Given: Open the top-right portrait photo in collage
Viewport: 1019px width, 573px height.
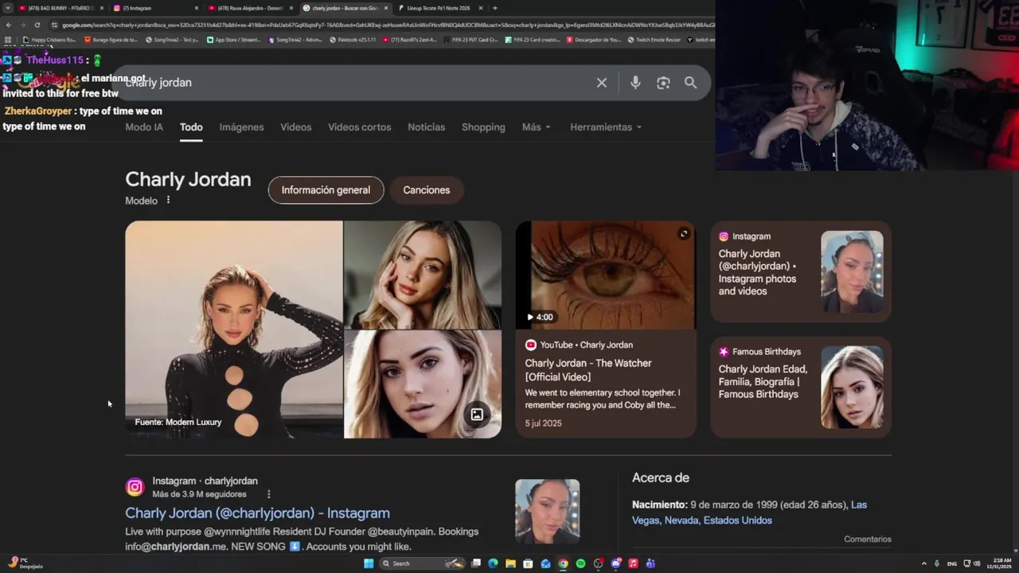Looking at the screenshot, I should pos(423,275).
